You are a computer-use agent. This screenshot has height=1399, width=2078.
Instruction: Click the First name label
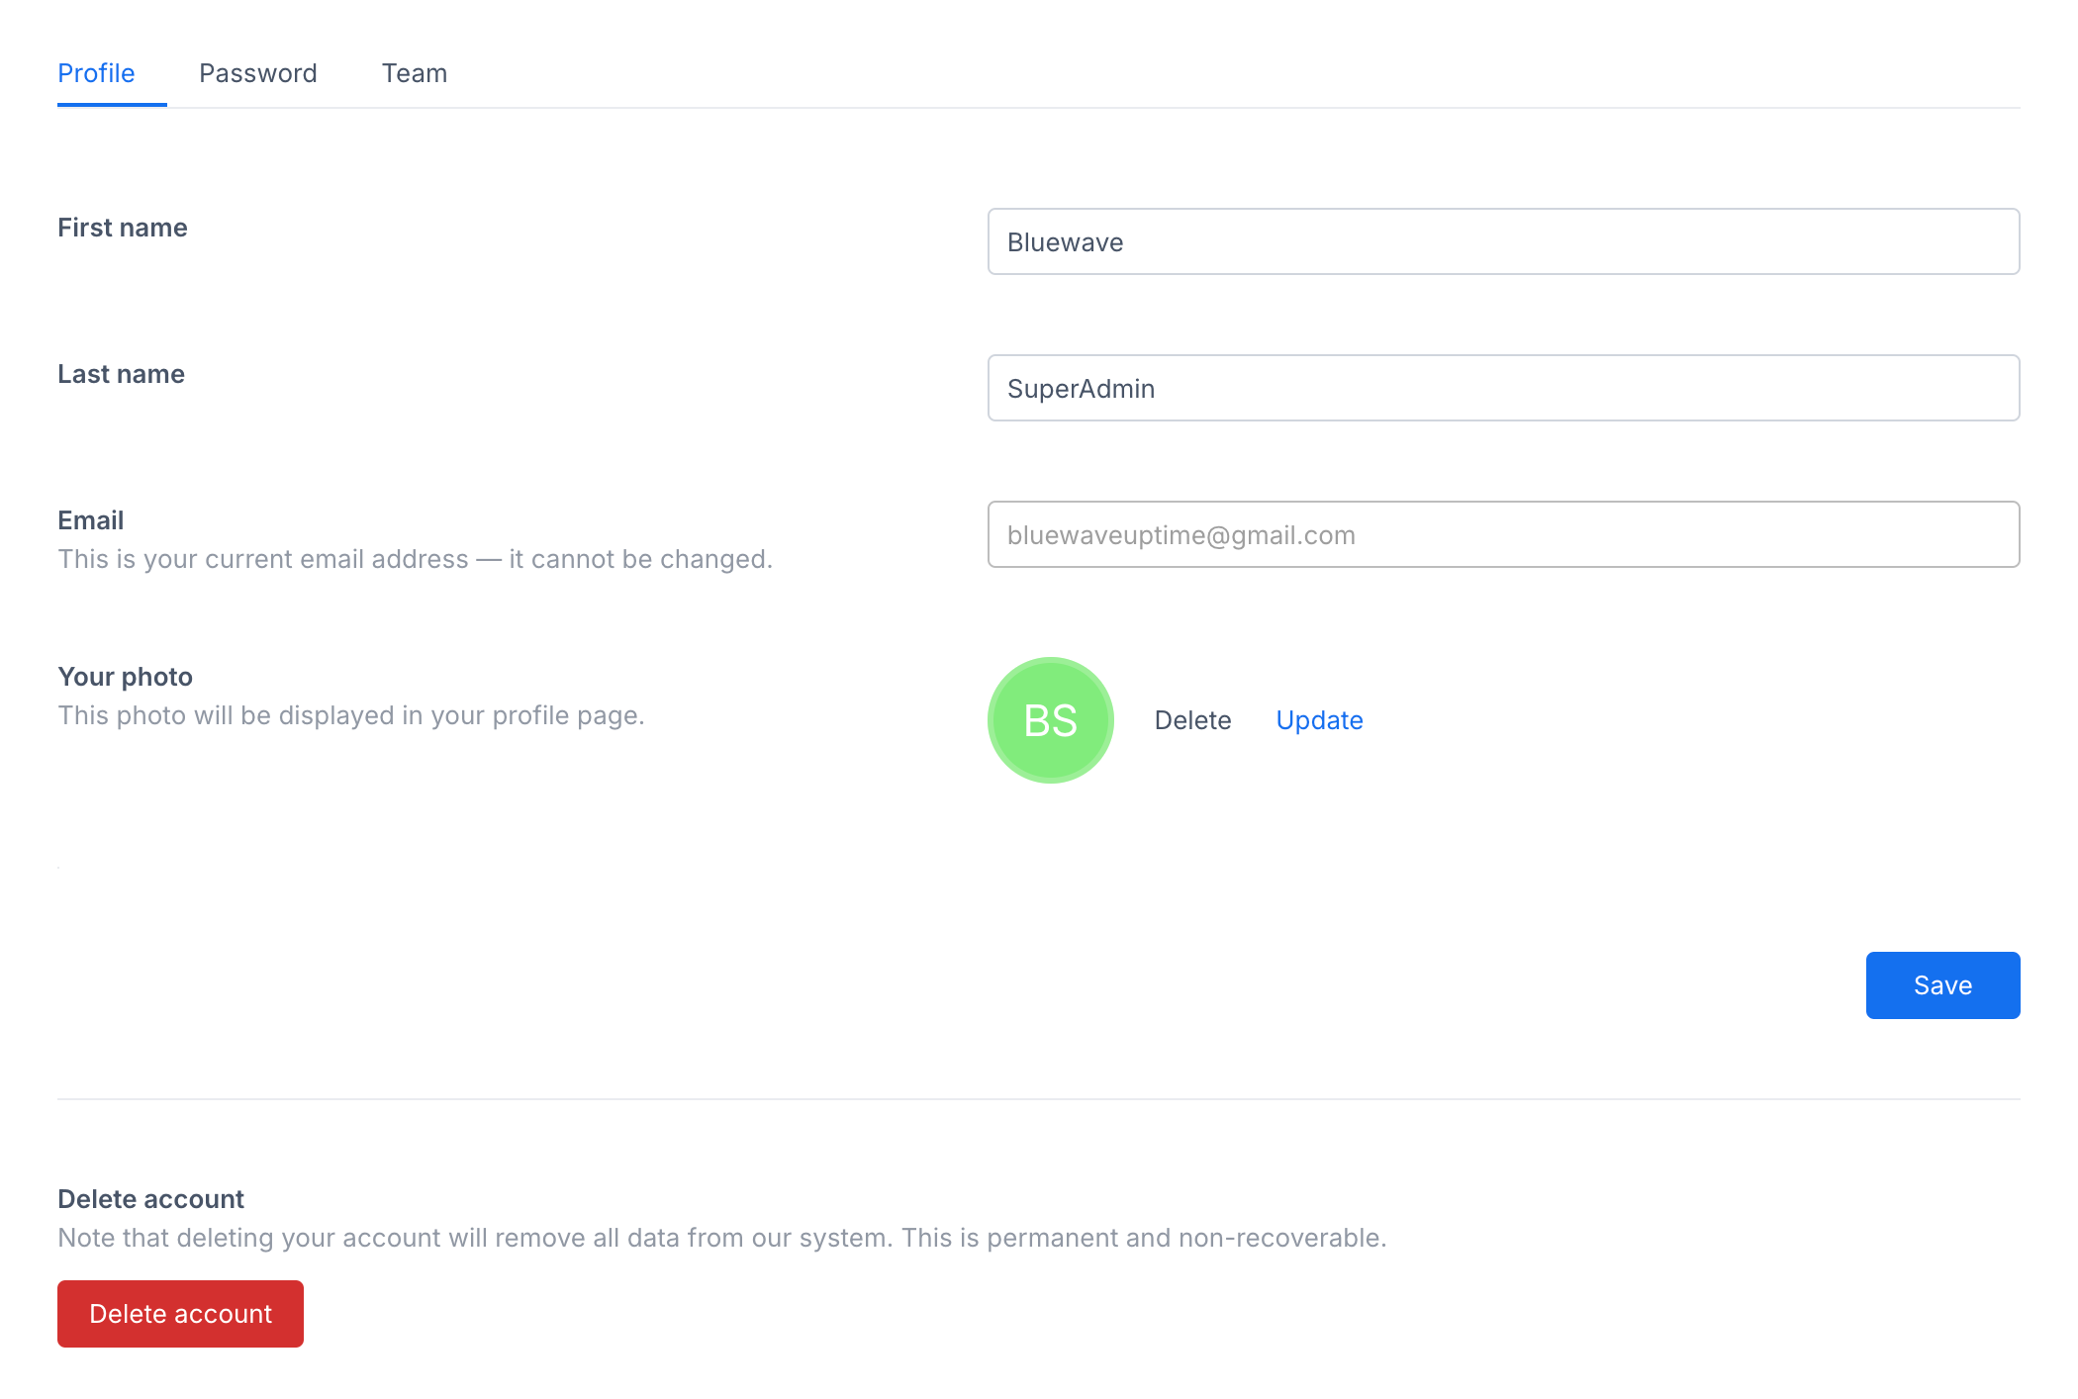click(122, 228)
